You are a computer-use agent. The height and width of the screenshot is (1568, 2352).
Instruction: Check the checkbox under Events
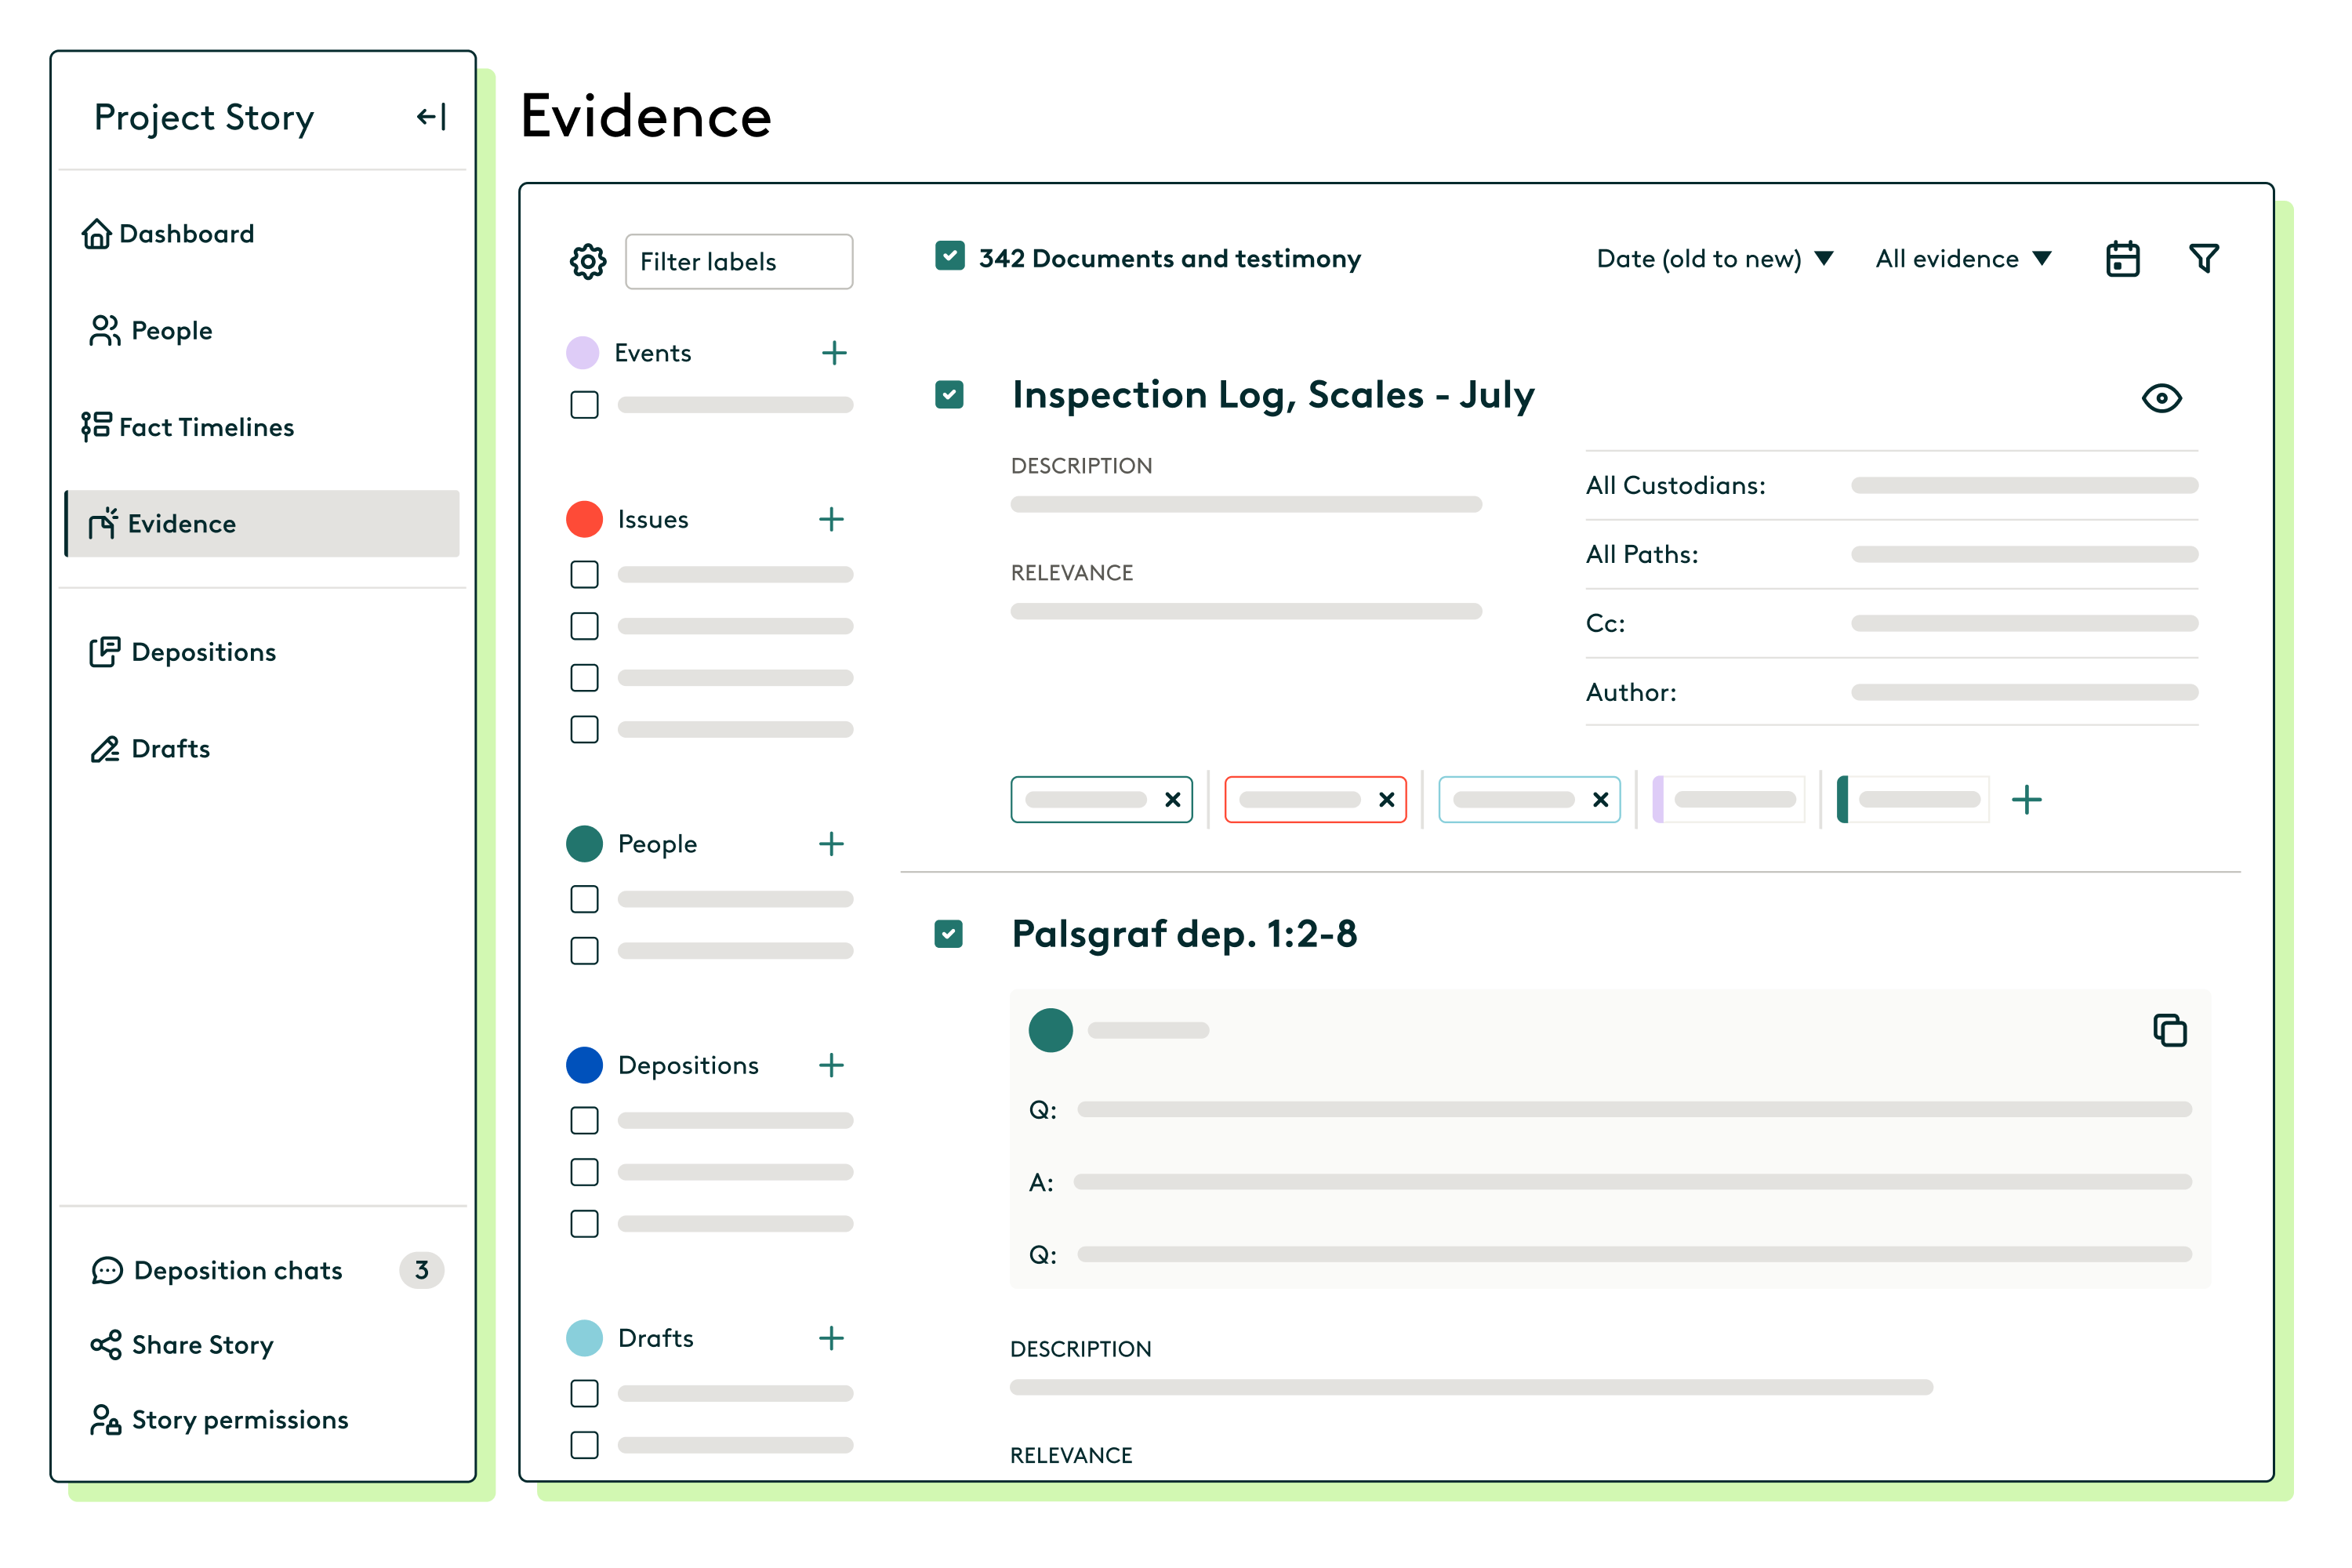point(584,405)
